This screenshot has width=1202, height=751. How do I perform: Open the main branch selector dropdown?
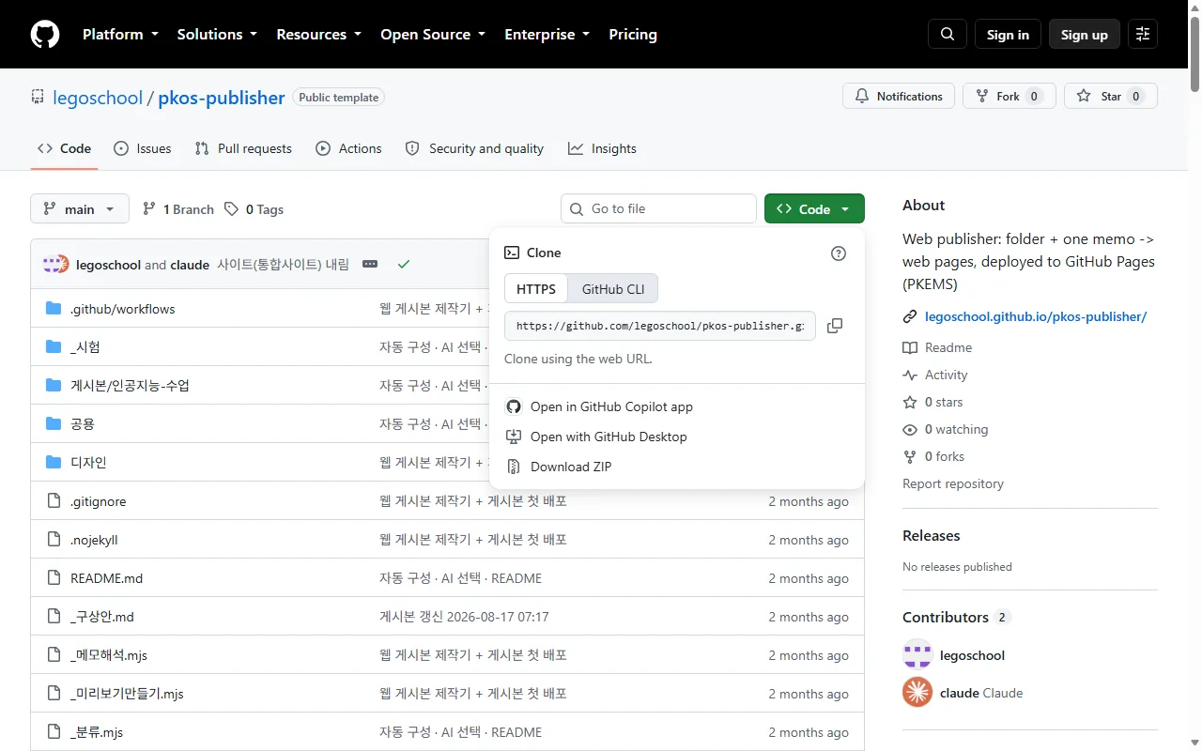80,209
